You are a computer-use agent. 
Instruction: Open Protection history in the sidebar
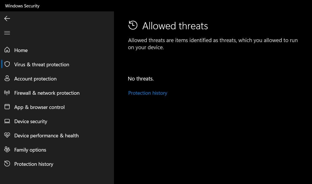click(x=57, y=164)
